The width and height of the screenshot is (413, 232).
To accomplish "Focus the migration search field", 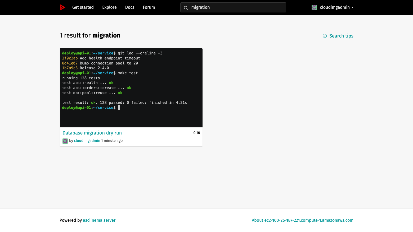I will (x=233, y=7).
